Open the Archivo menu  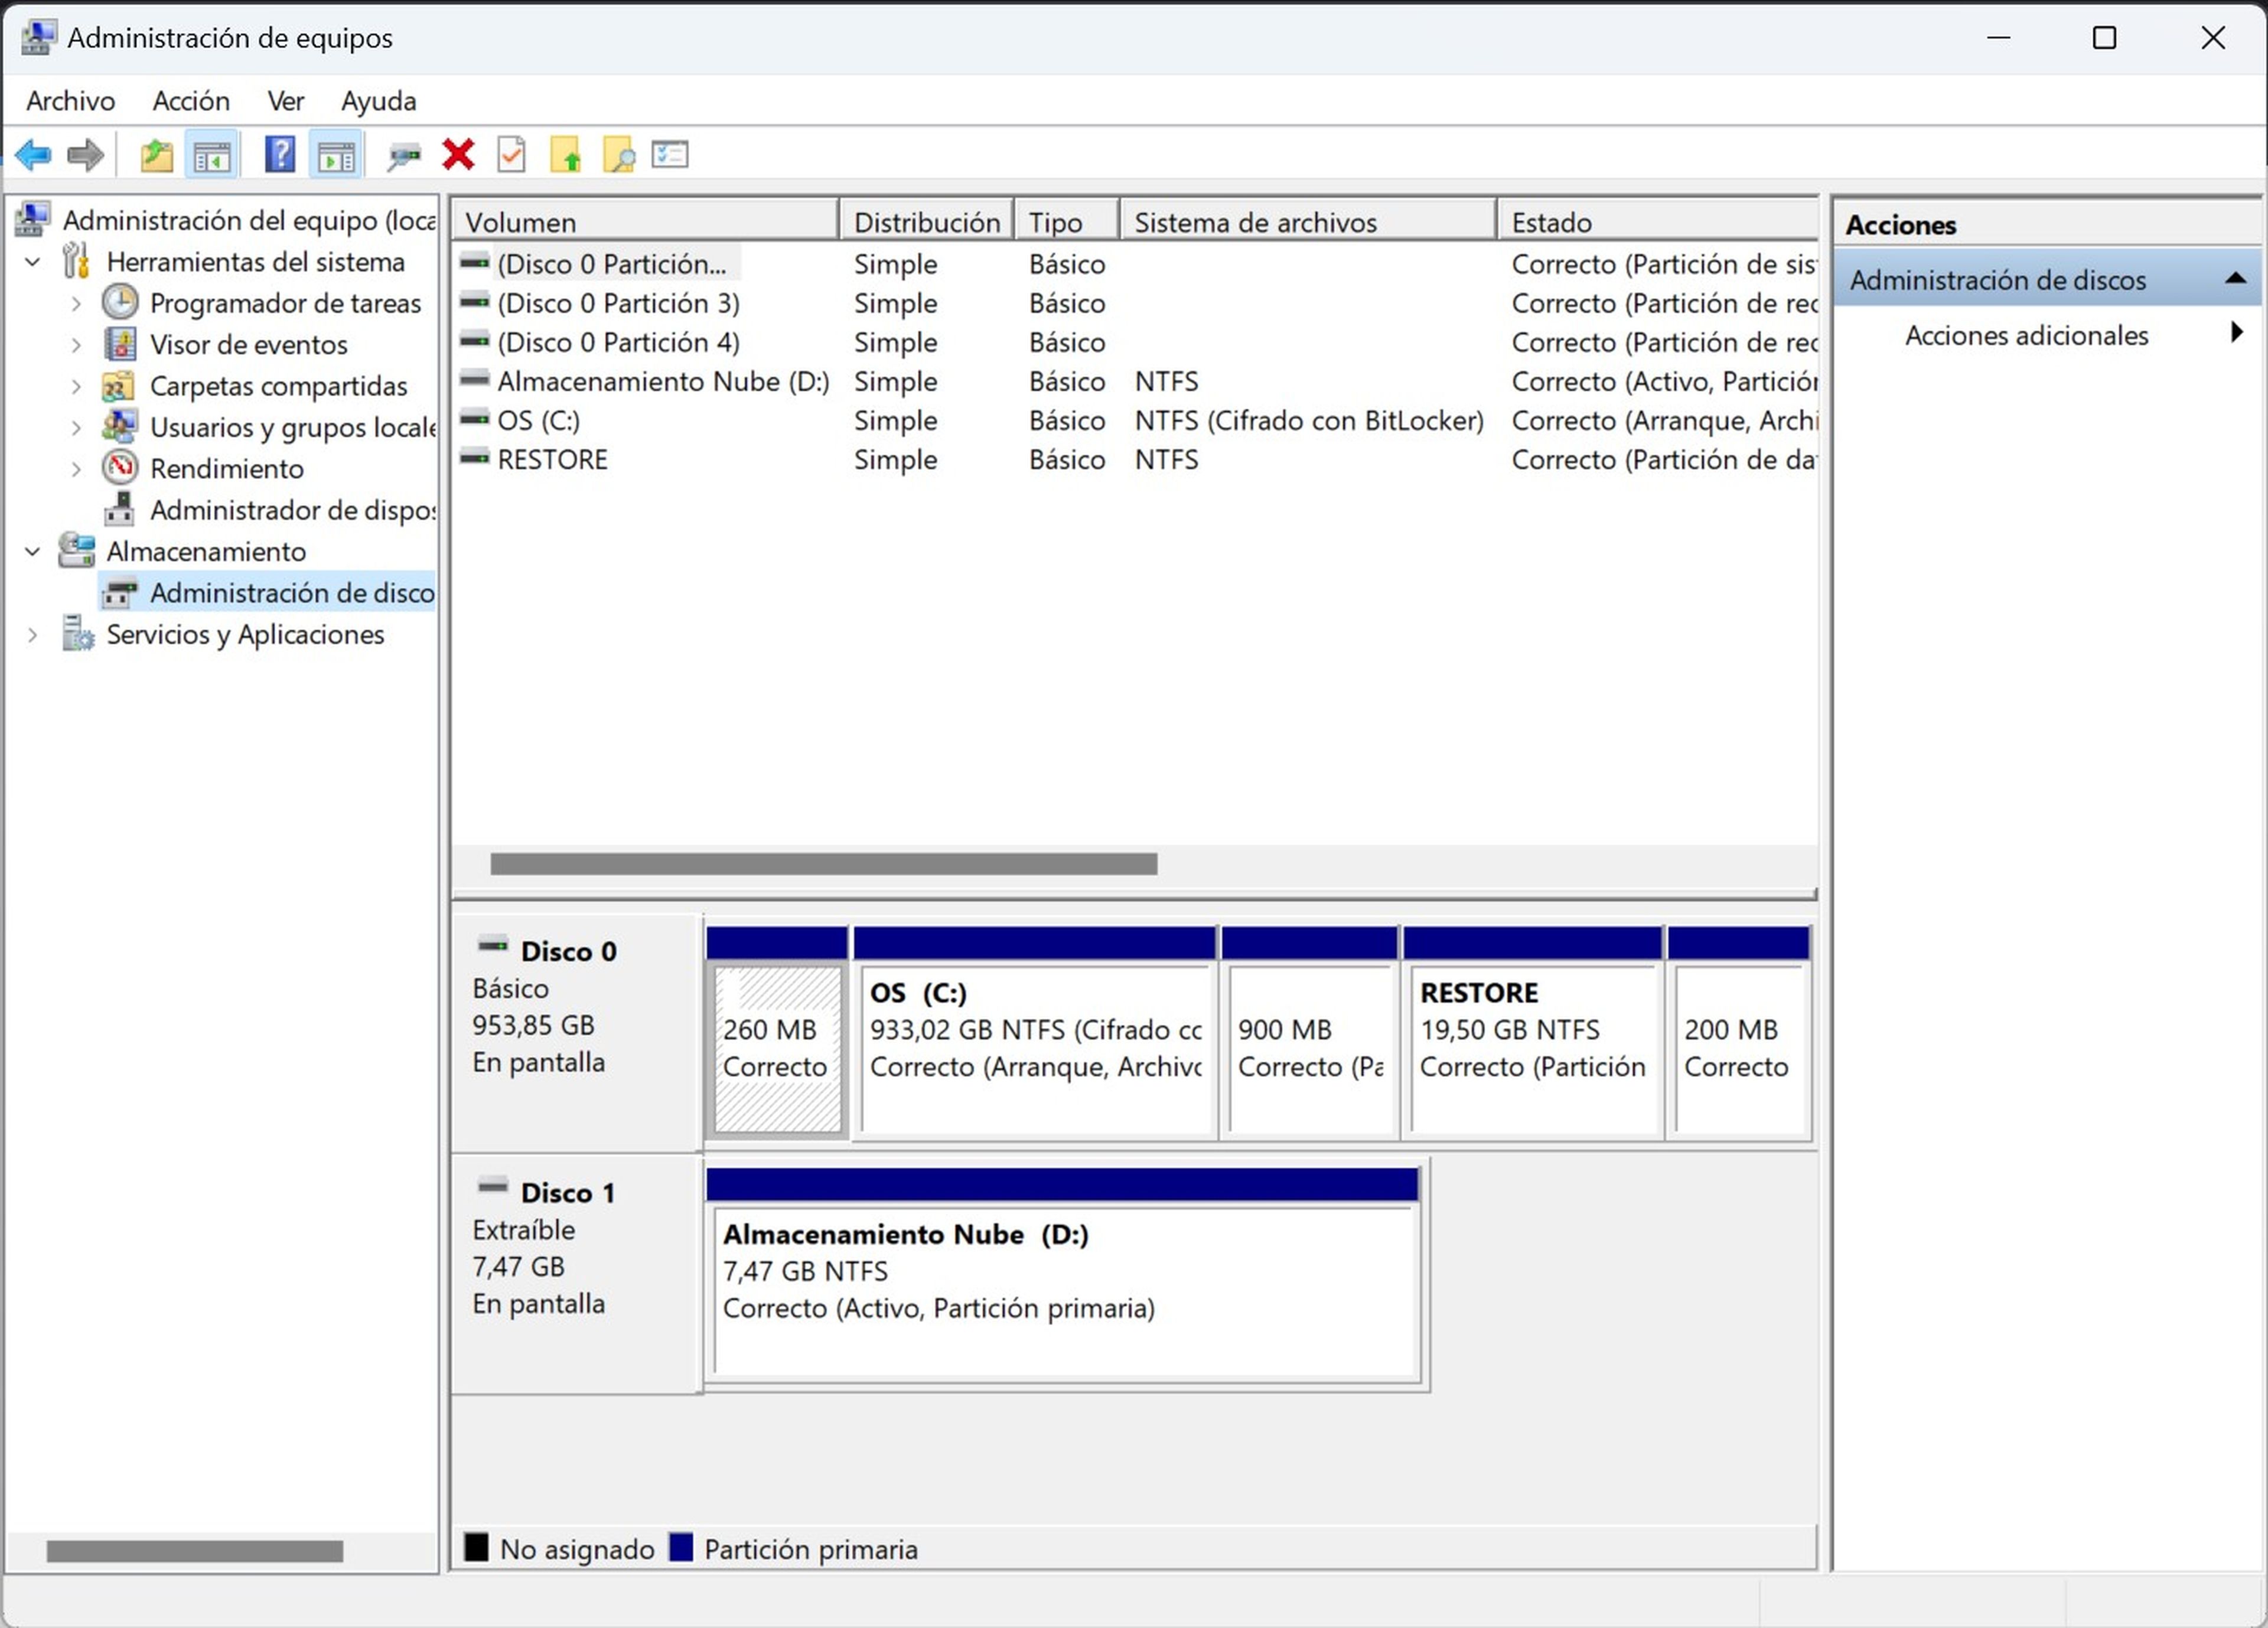click(71, 101)
